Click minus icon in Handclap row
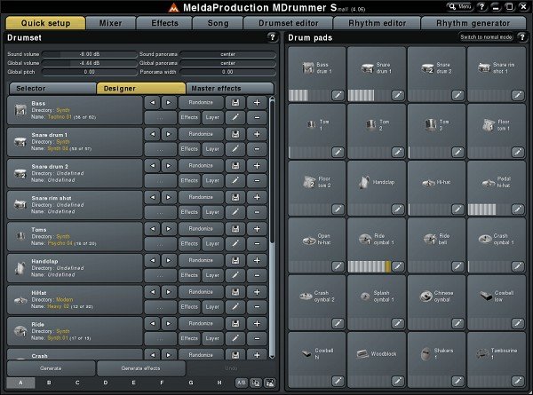This screenshot has width=533, height=395. point(257,275)
